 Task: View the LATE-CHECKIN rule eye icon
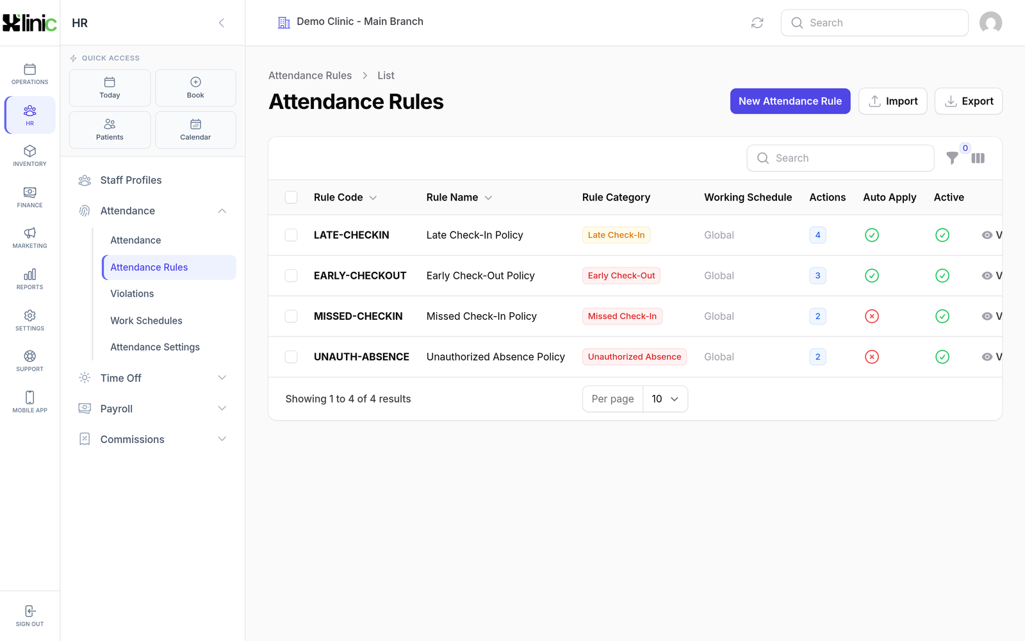coord(987,235)
